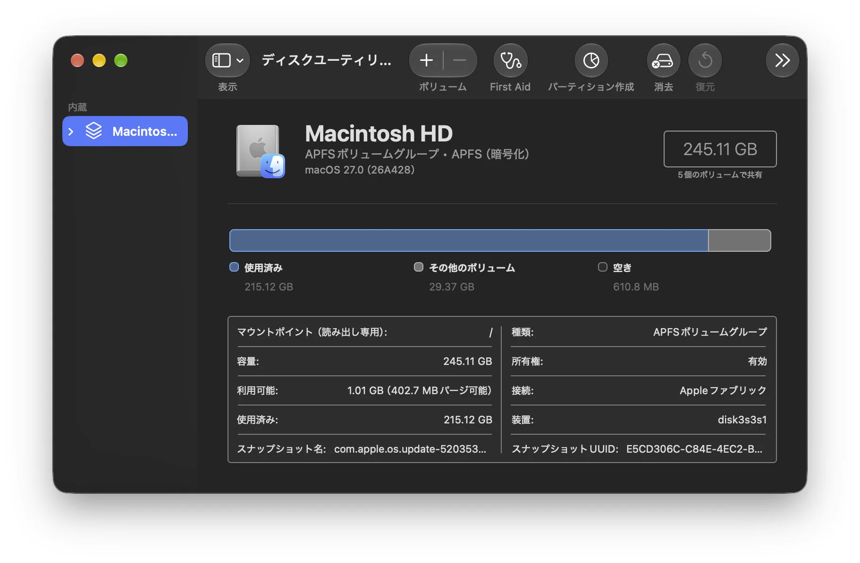
Task: Run First Aid on the disk
Action: click(510, 60)
